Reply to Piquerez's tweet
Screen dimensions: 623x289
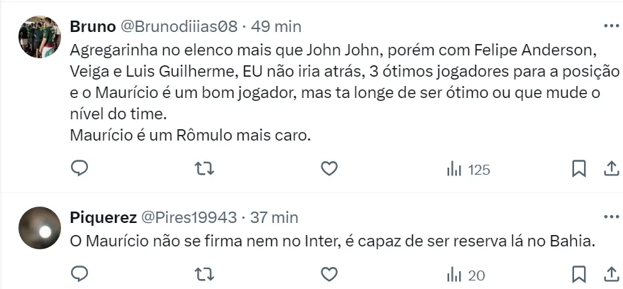(80, 273)
